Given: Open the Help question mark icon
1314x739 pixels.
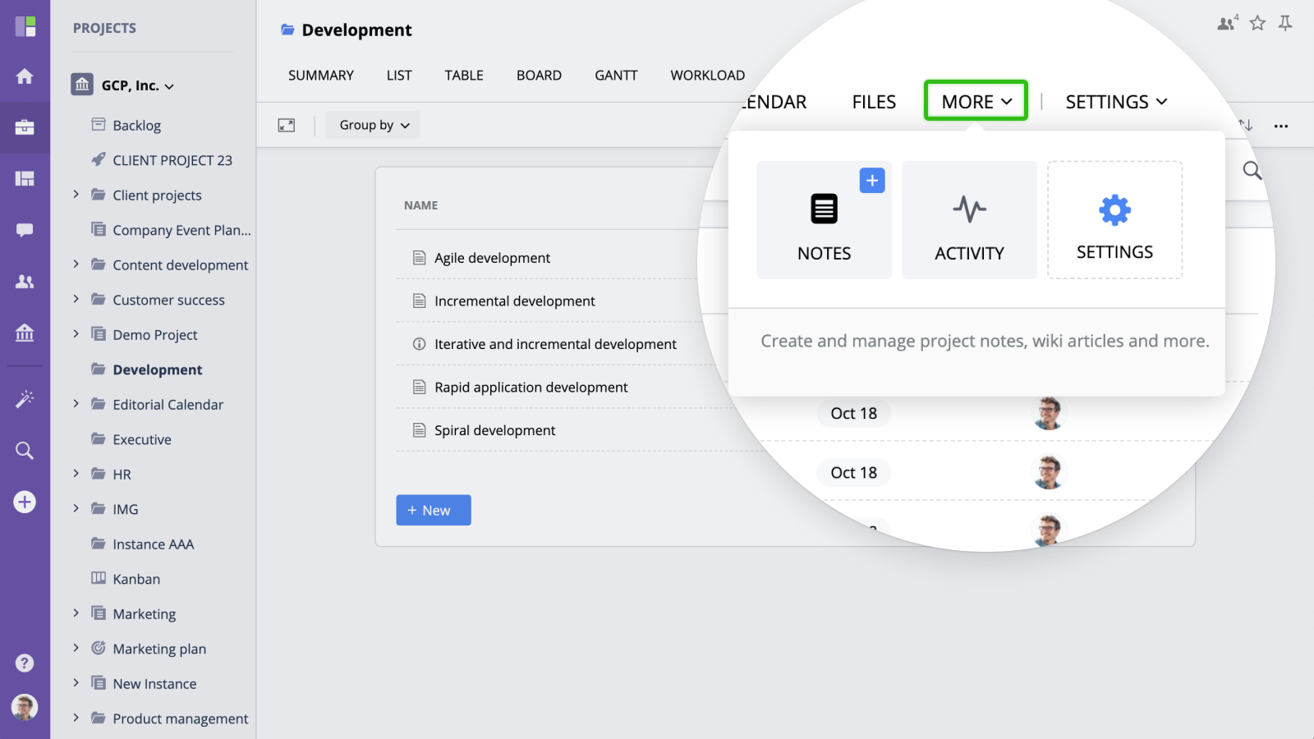Looking at the screenshot, I should pyautogui.click(x=25, y=663).
